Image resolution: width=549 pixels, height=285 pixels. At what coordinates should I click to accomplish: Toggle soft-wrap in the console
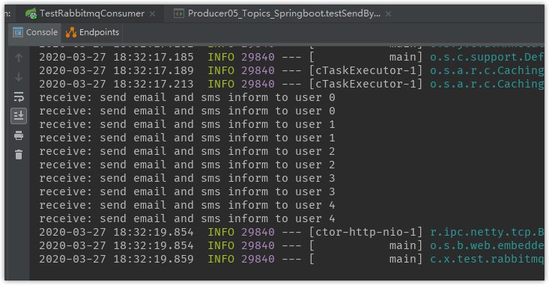[x=19, y=96]
